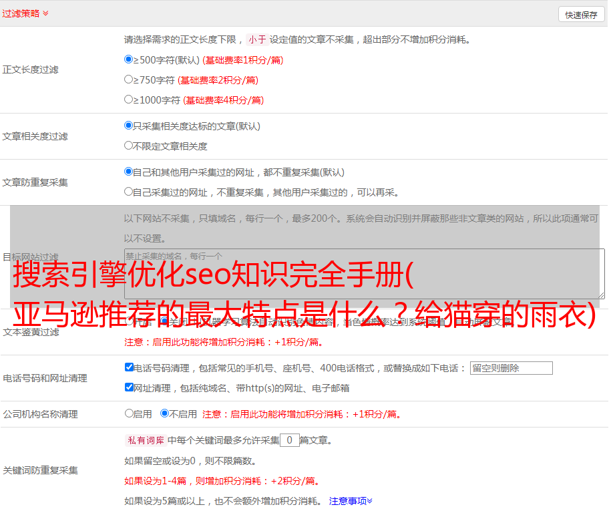Screen dimensions: 609x513
Task: Choose 不限定文章相关度 option
Action: click(x=129, y=146)
